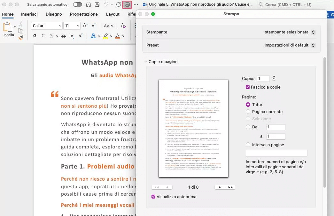Open the text effects dropdown arrow
Screen dimensions: 334x216
[99, 36]
